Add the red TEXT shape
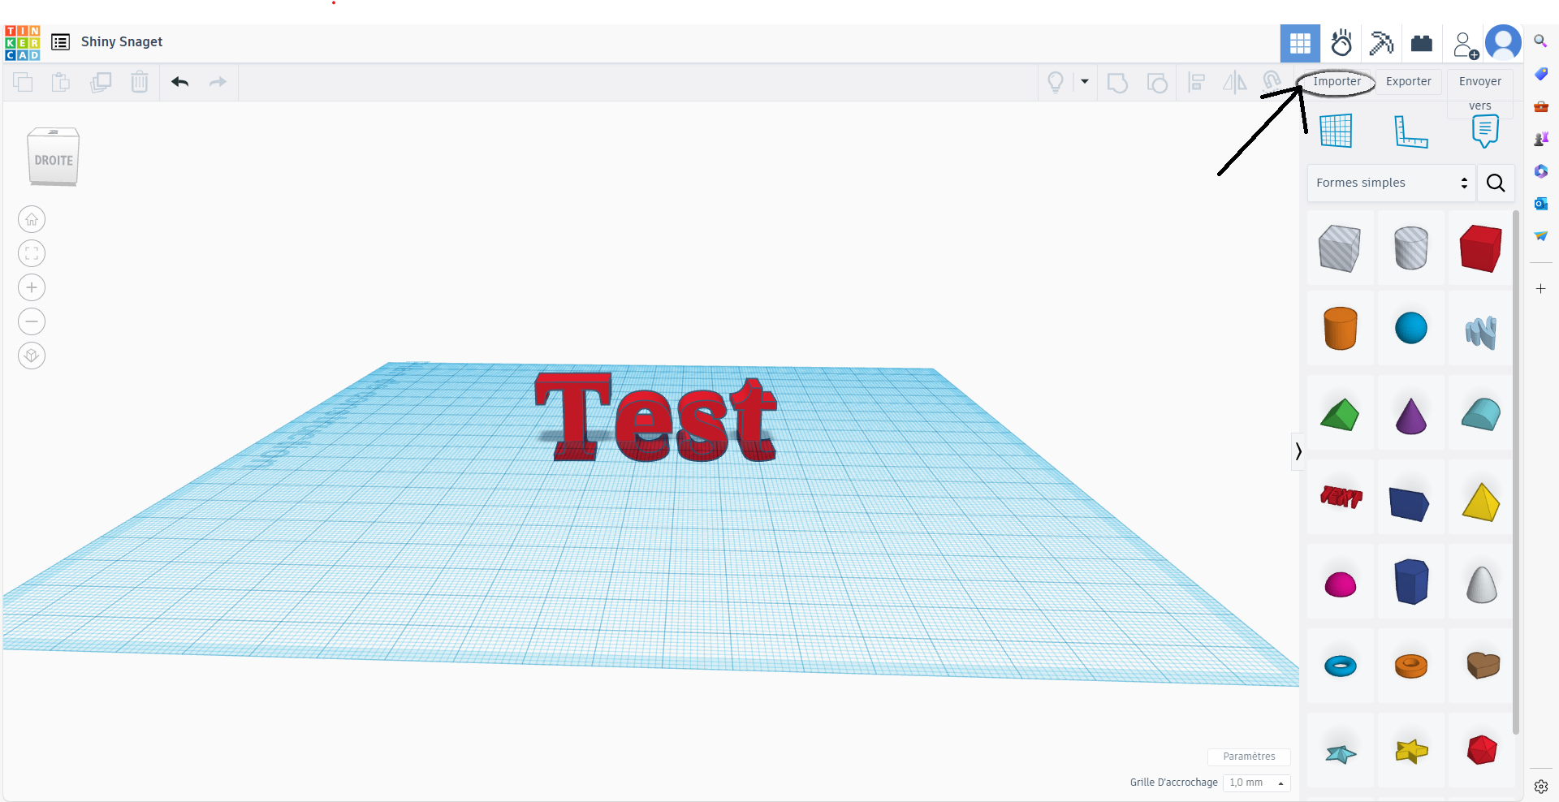1559x802 pixels. [x=1341, y=497]
